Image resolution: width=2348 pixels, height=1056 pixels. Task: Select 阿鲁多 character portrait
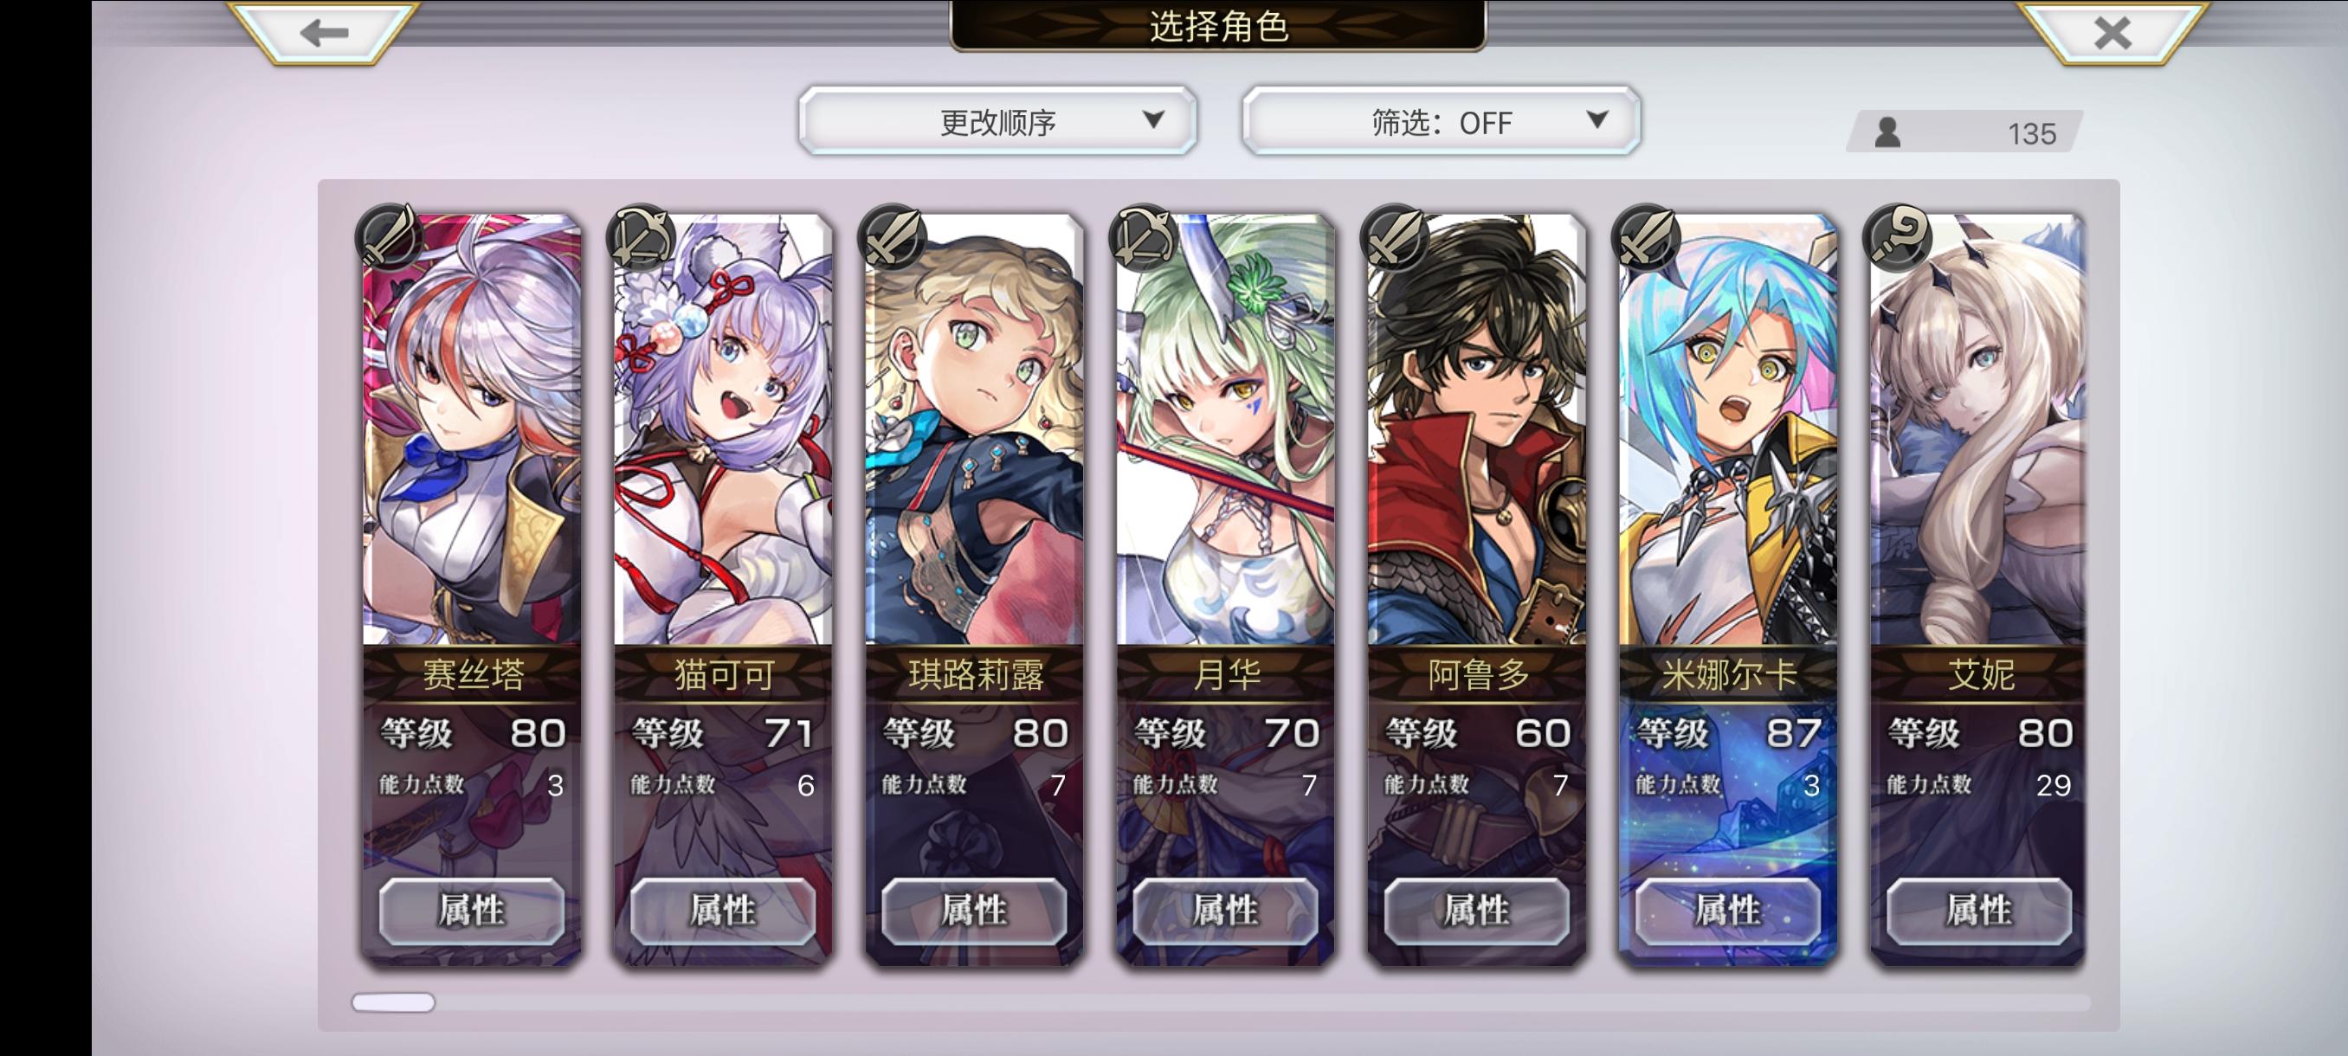pos(1477,430)
